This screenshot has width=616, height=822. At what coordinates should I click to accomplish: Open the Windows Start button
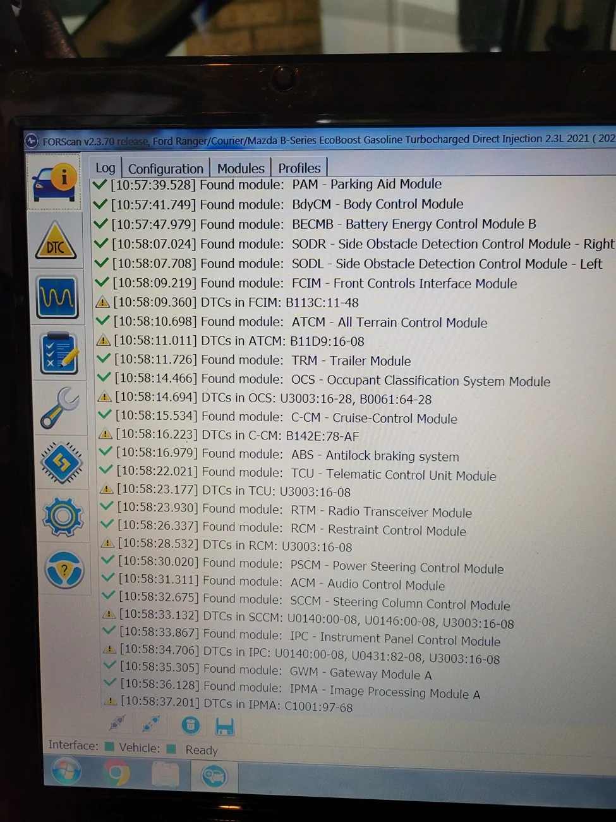66,771
